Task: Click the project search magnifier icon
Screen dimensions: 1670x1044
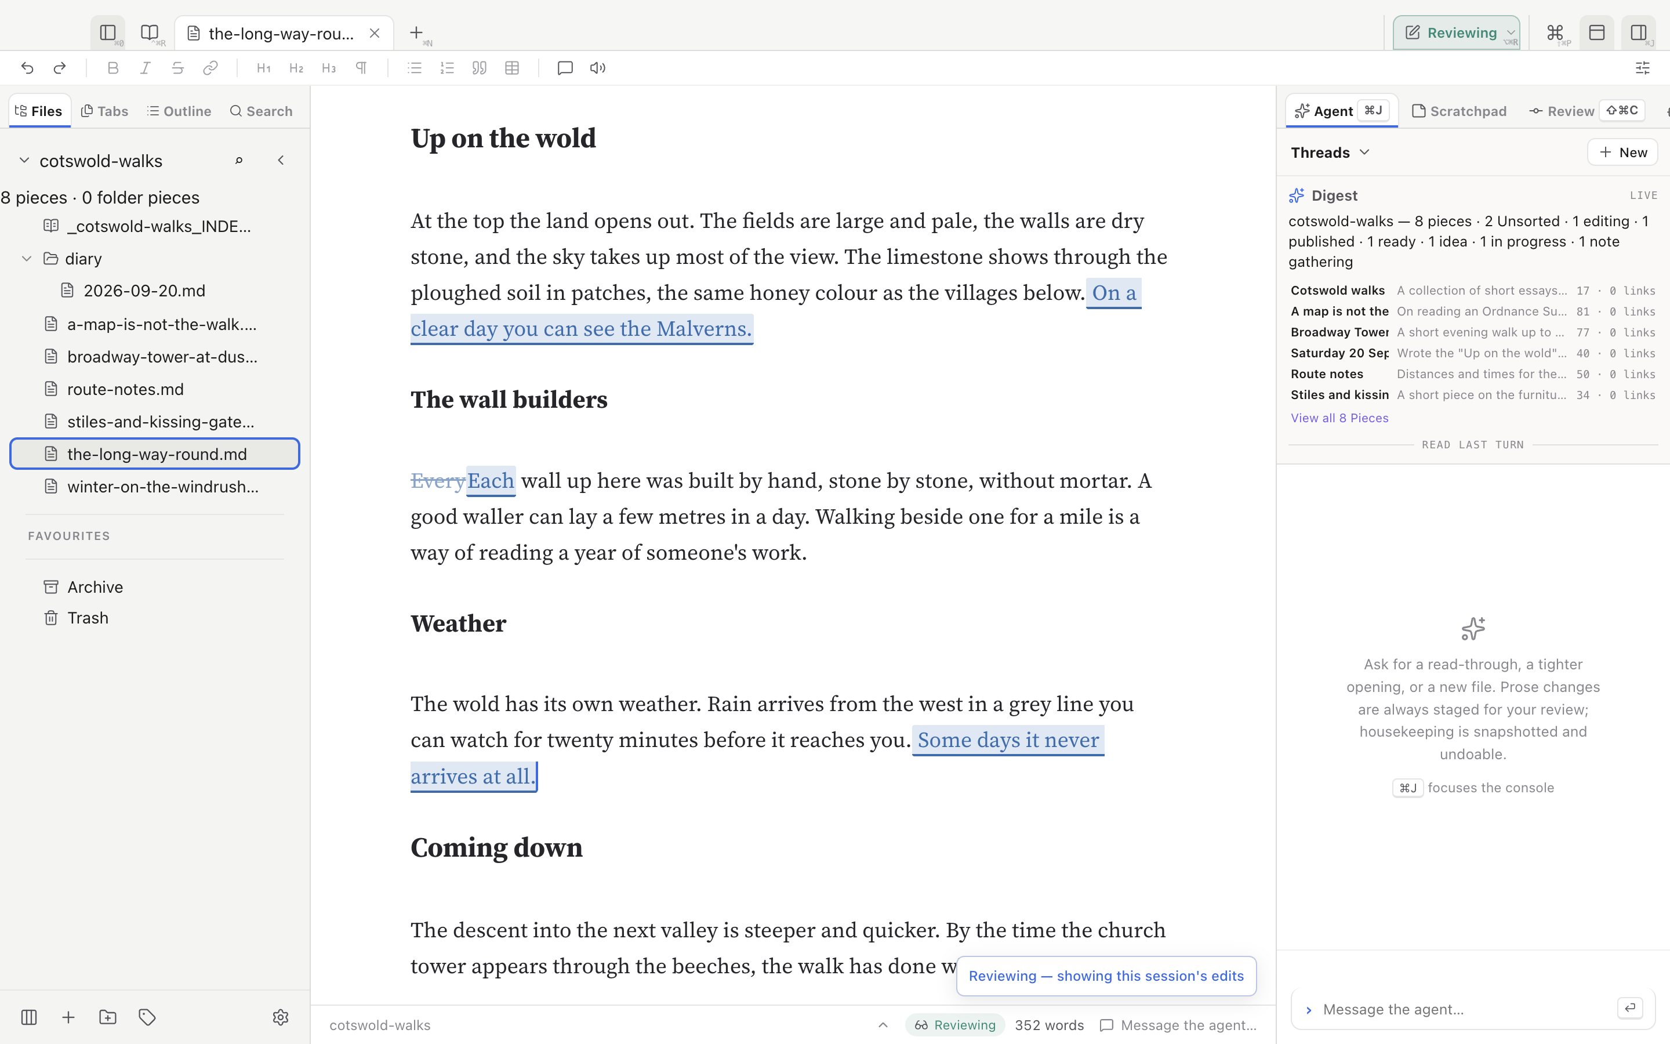Action: 239,160
